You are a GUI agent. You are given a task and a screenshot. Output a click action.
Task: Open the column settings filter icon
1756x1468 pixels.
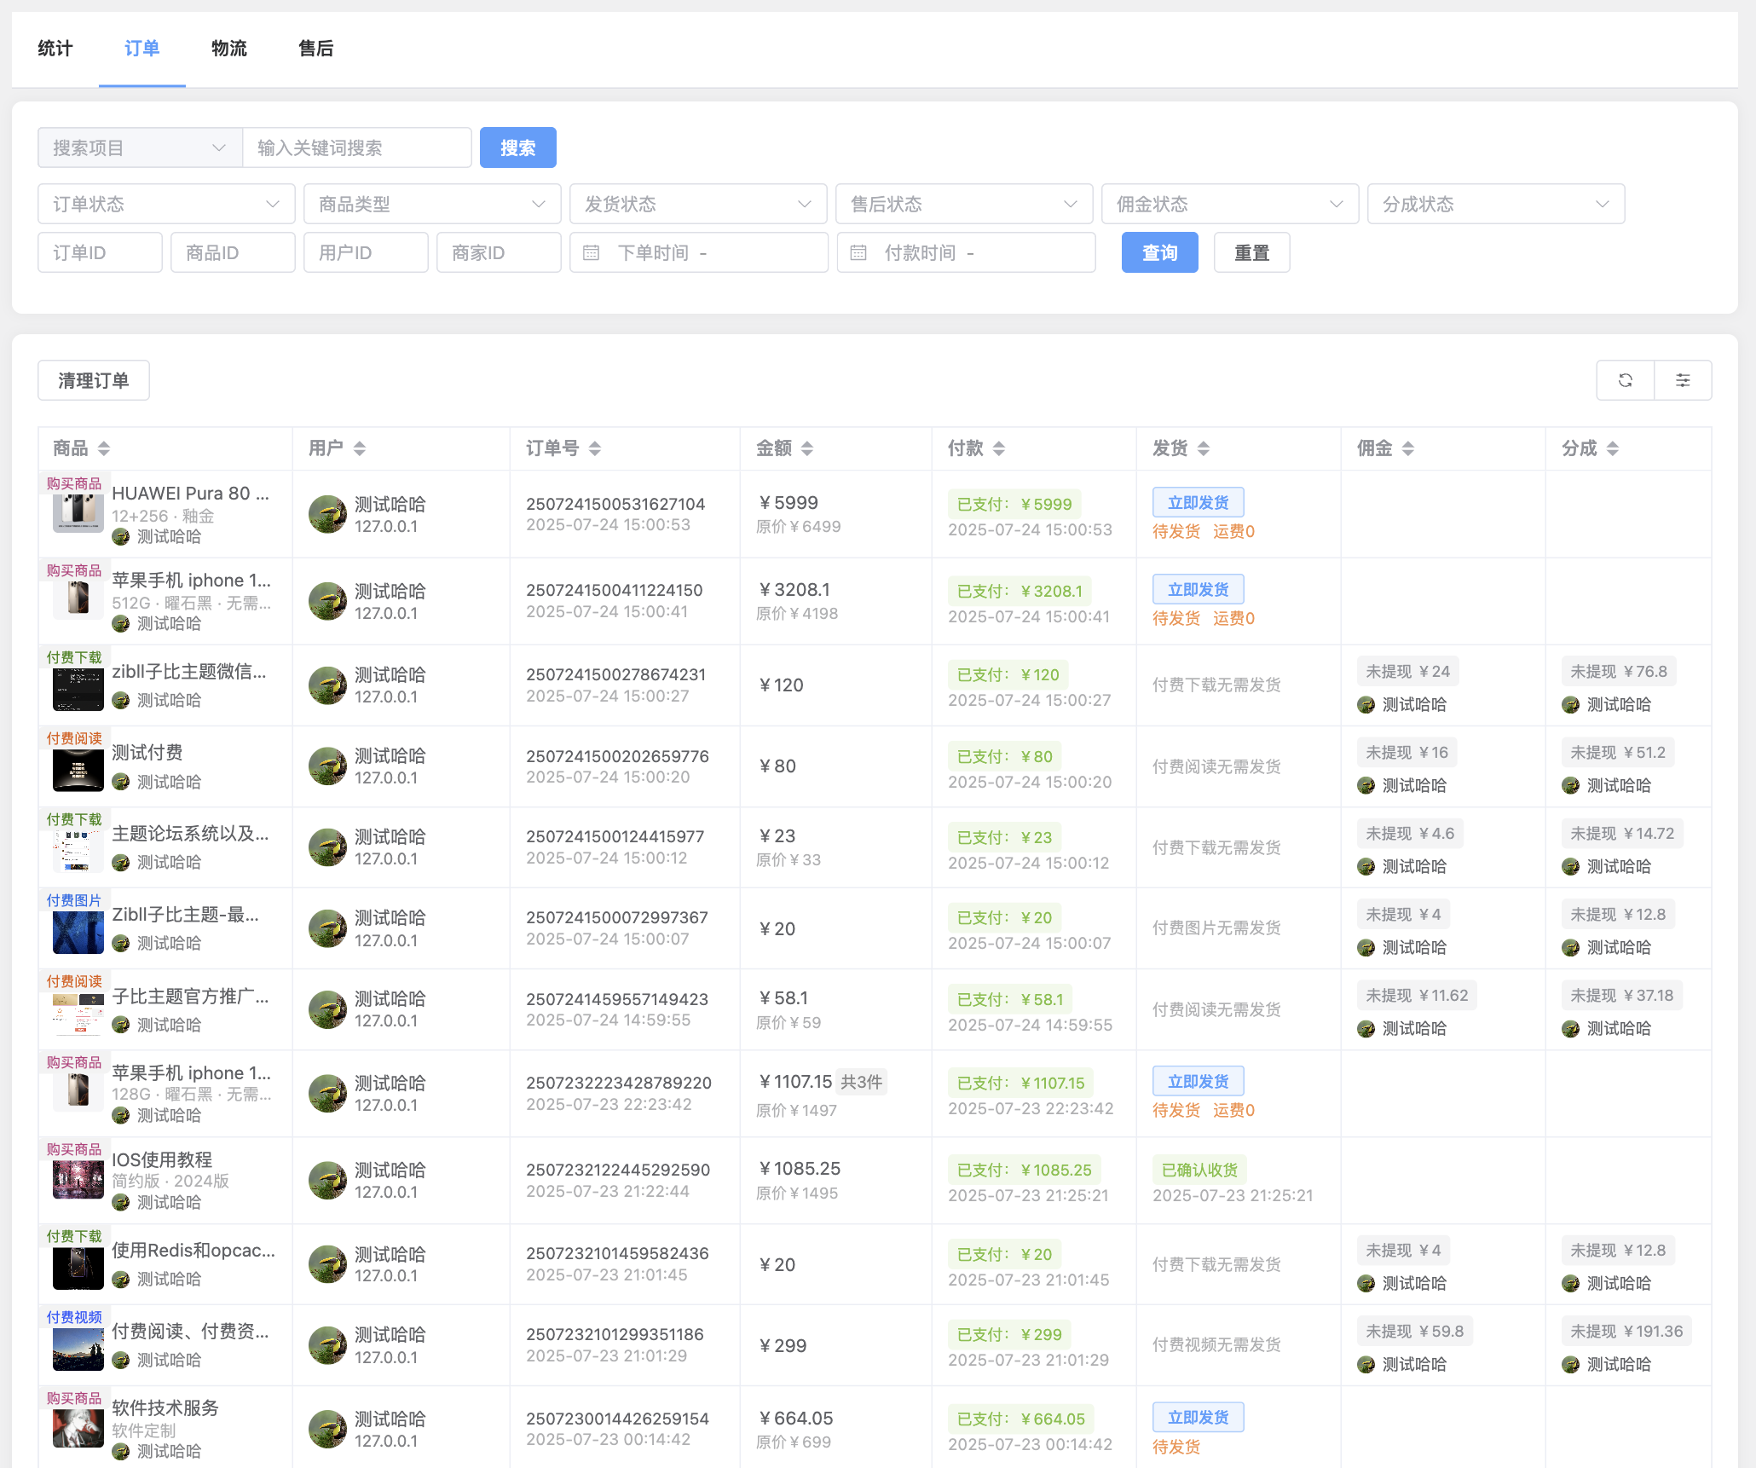[1683, 380]
